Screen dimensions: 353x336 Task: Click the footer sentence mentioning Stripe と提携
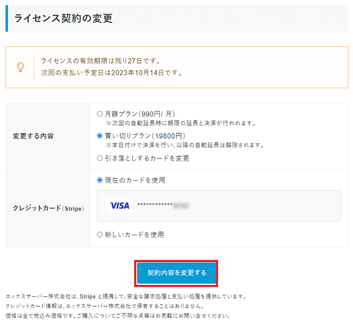[127, 296]
